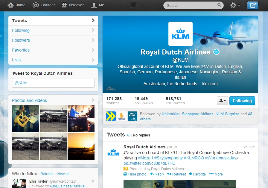Image resolution: width=268 pixels, height=188 pixels.
Task: Click the Köktürkler name link
Action: tap(170, 114)
